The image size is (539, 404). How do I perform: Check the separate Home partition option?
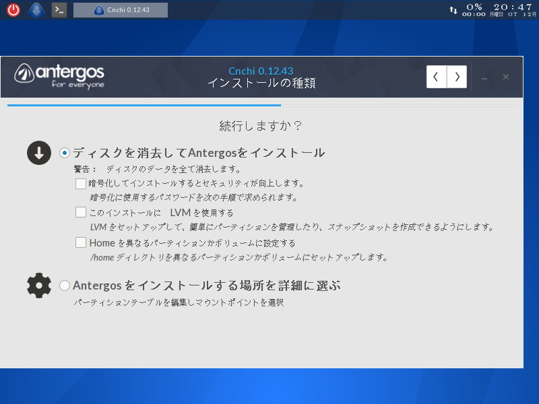[81, 242]
